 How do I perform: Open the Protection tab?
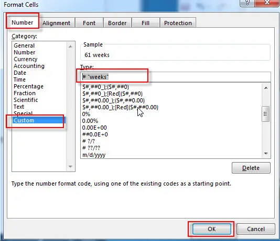coord(178,23)
